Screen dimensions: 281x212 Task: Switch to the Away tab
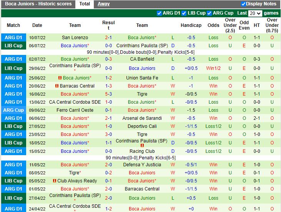pyautogui.click(x=103, y=4)
